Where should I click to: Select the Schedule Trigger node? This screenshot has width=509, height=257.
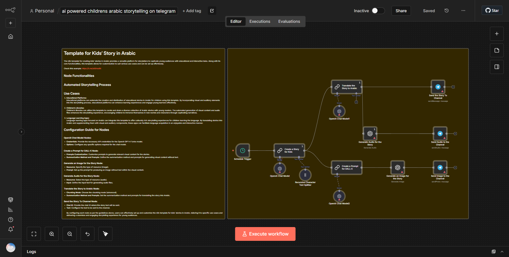[x=243, y=150]
